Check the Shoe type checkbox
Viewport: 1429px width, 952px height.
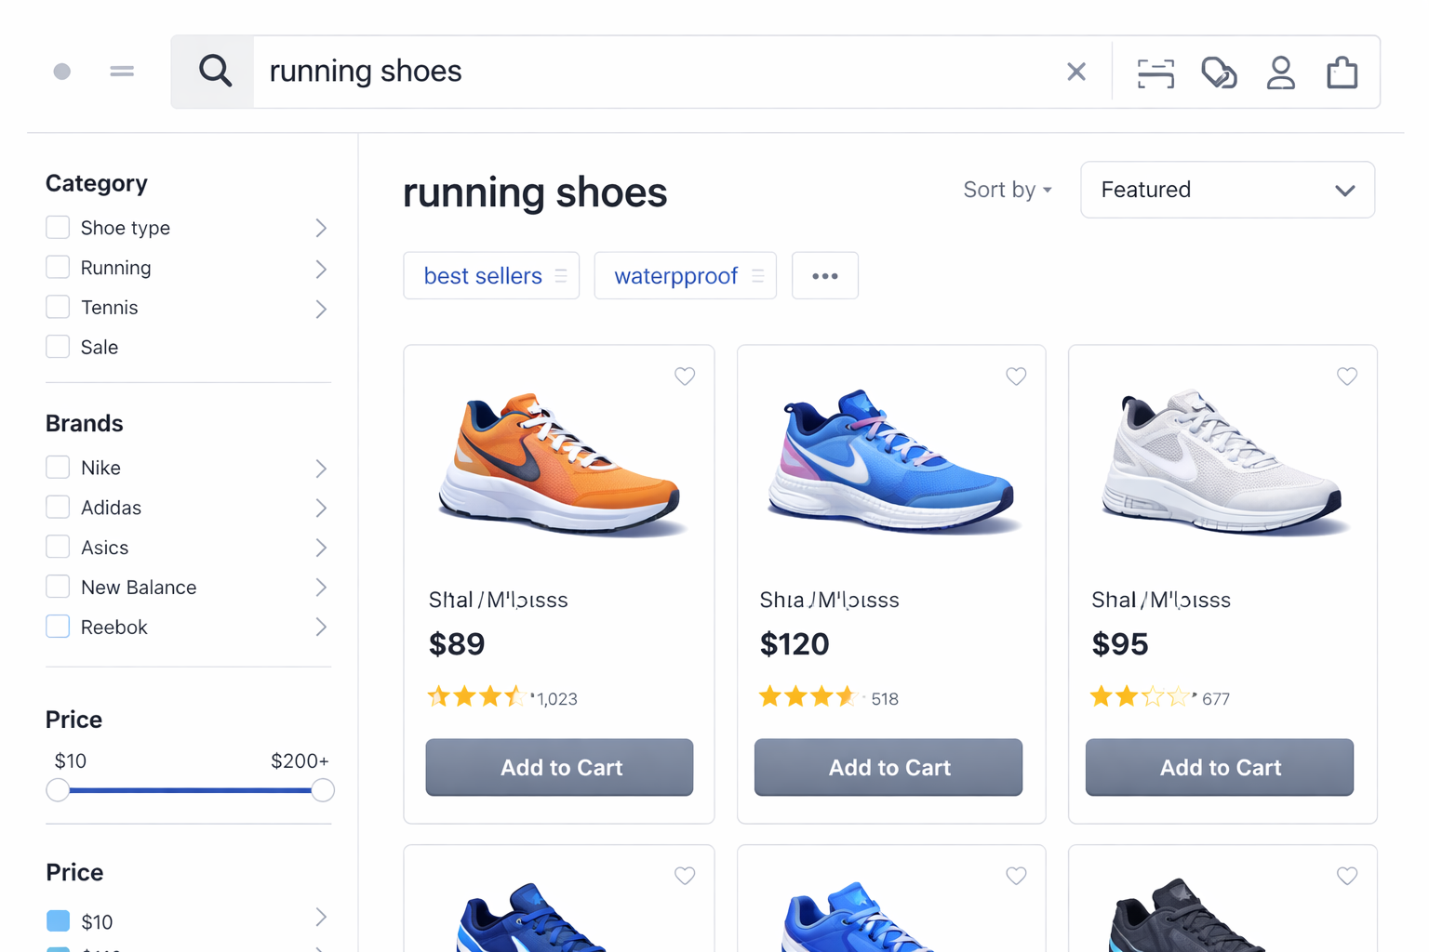click(58, 228)
